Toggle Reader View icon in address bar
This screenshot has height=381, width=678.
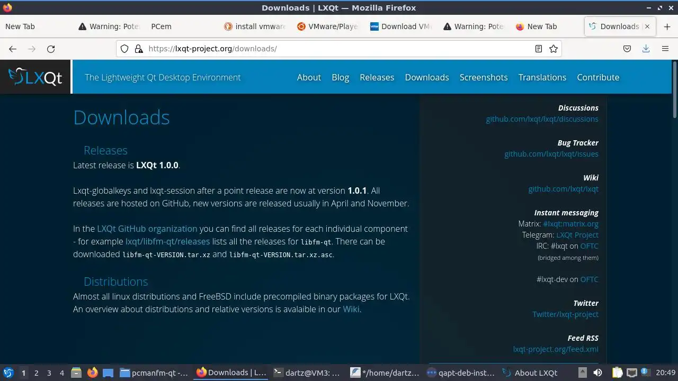coord(538,49)
